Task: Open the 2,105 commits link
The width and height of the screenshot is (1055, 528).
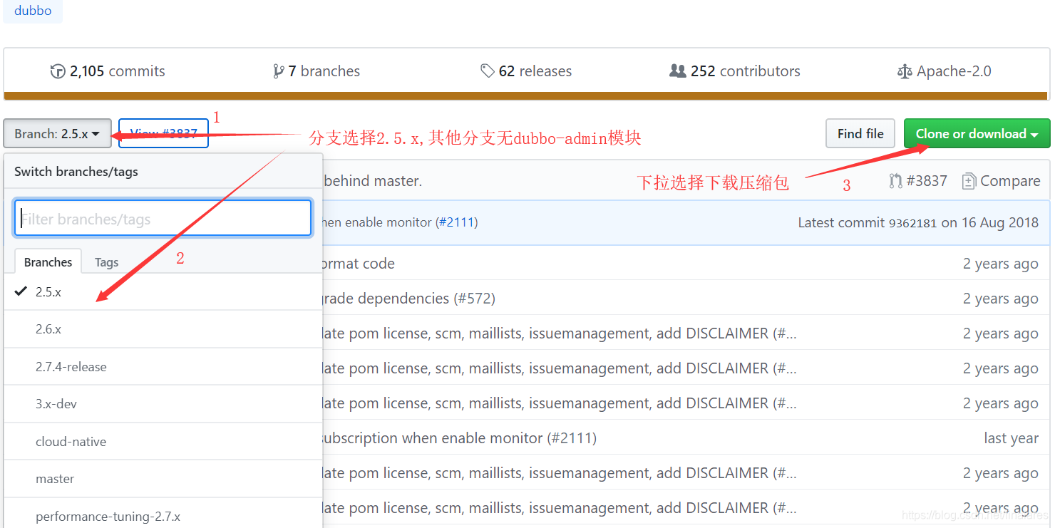Action: tap(108, 71)
